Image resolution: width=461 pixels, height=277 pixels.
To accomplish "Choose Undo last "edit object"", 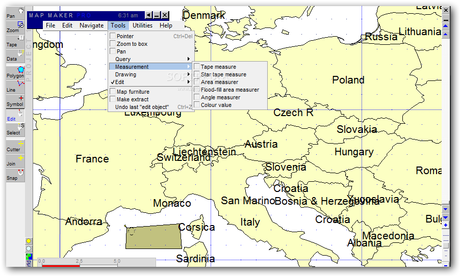I will click(x=151, y=107).
